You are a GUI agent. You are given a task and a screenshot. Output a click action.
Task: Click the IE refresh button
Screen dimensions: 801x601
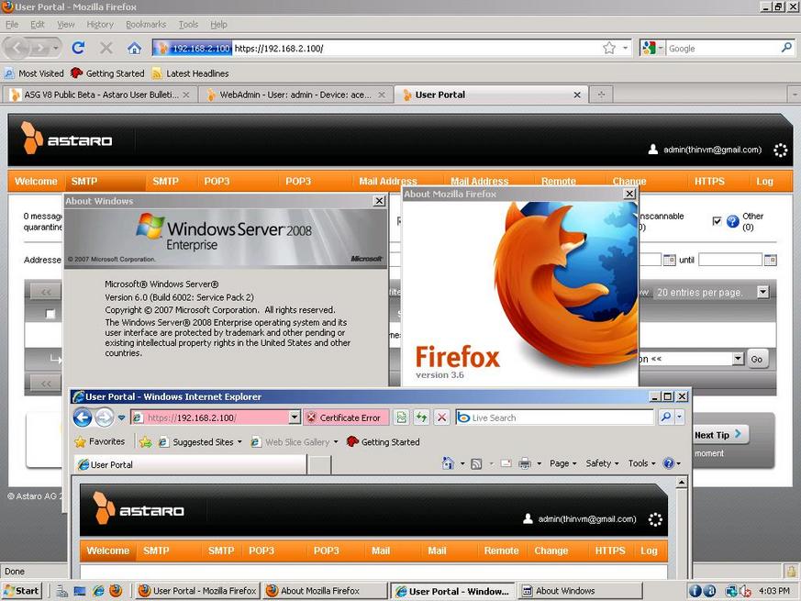421,417
